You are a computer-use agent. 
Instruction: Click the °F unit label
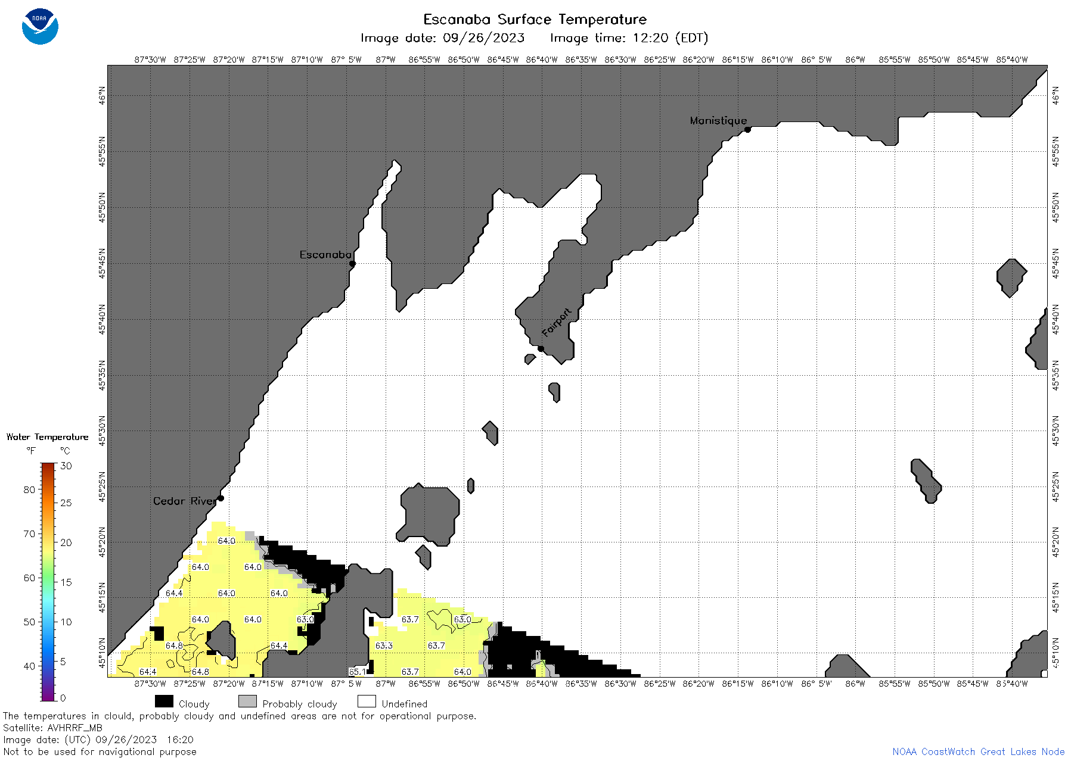coord(31,451)
